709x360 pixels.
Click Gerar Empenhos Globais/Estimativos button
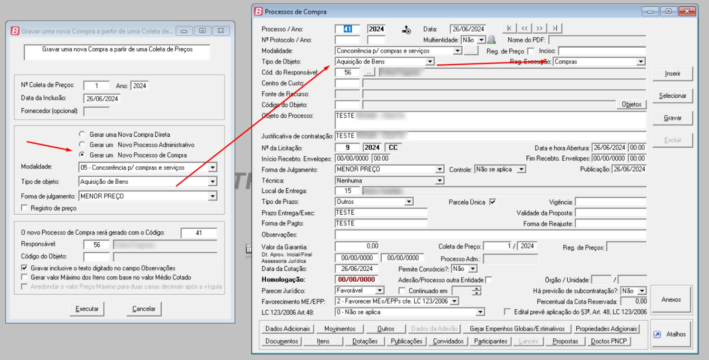tap(517, 329)
